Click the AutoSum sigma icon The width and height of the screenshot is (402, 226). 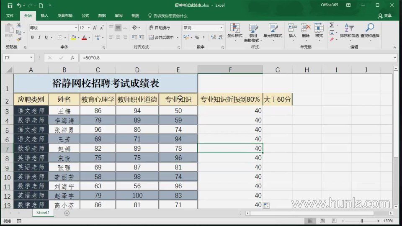coord(332,26)
